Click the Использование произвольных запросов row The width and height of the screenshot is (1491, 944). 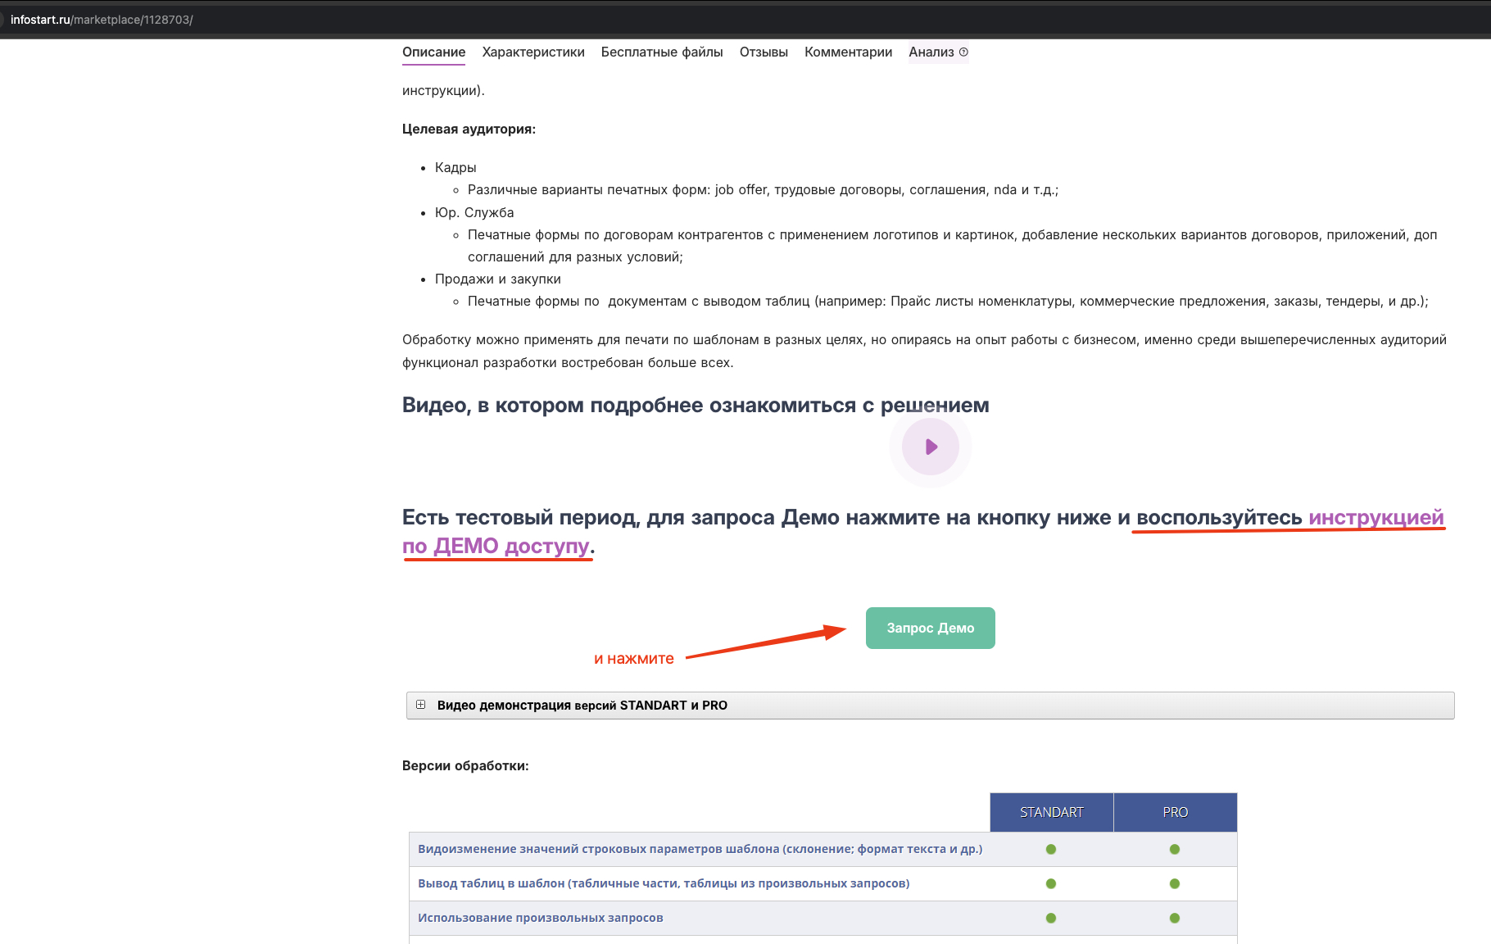point(823,918)
